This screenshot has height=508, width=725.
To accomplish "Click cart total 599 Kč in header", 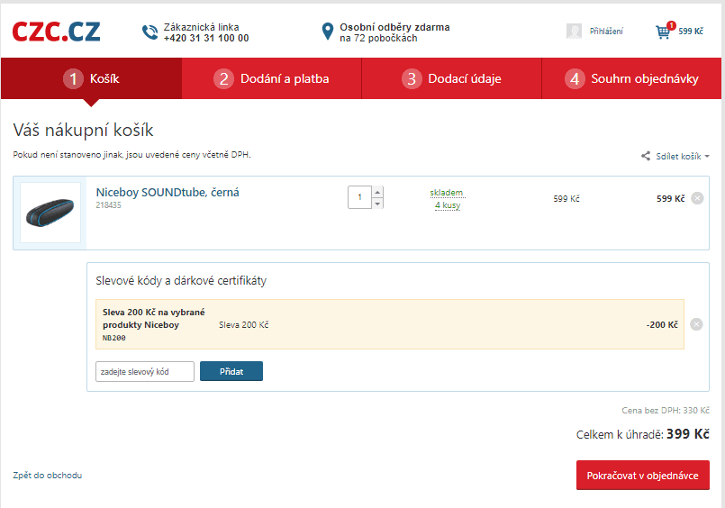I will tap(690, 31).
